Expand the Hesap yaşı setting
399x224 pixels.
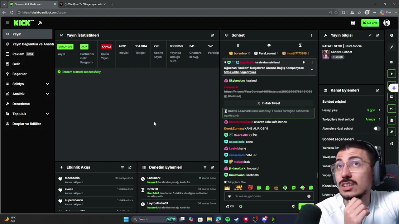(351, 110)
